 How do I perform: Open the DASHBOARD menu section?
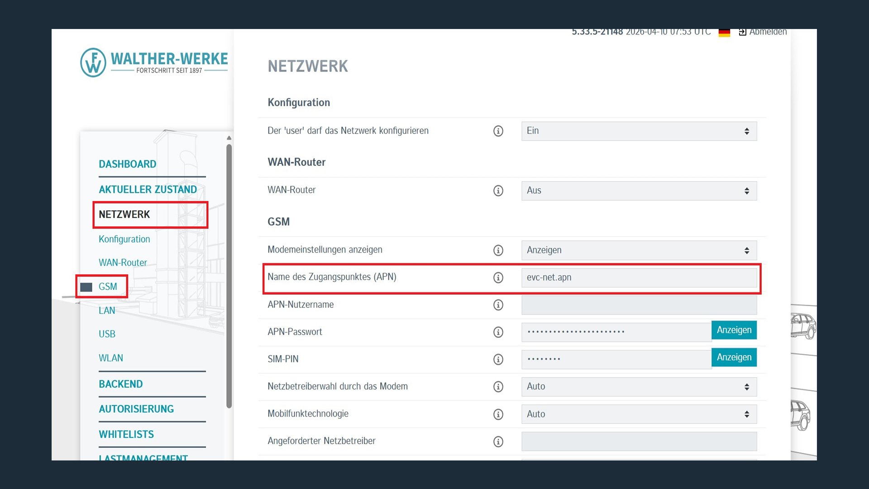(x=128, y=164)
